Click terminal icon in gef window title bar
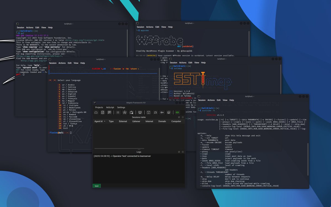This screenshot has height=207, width=331. click(x=17, y=24)
